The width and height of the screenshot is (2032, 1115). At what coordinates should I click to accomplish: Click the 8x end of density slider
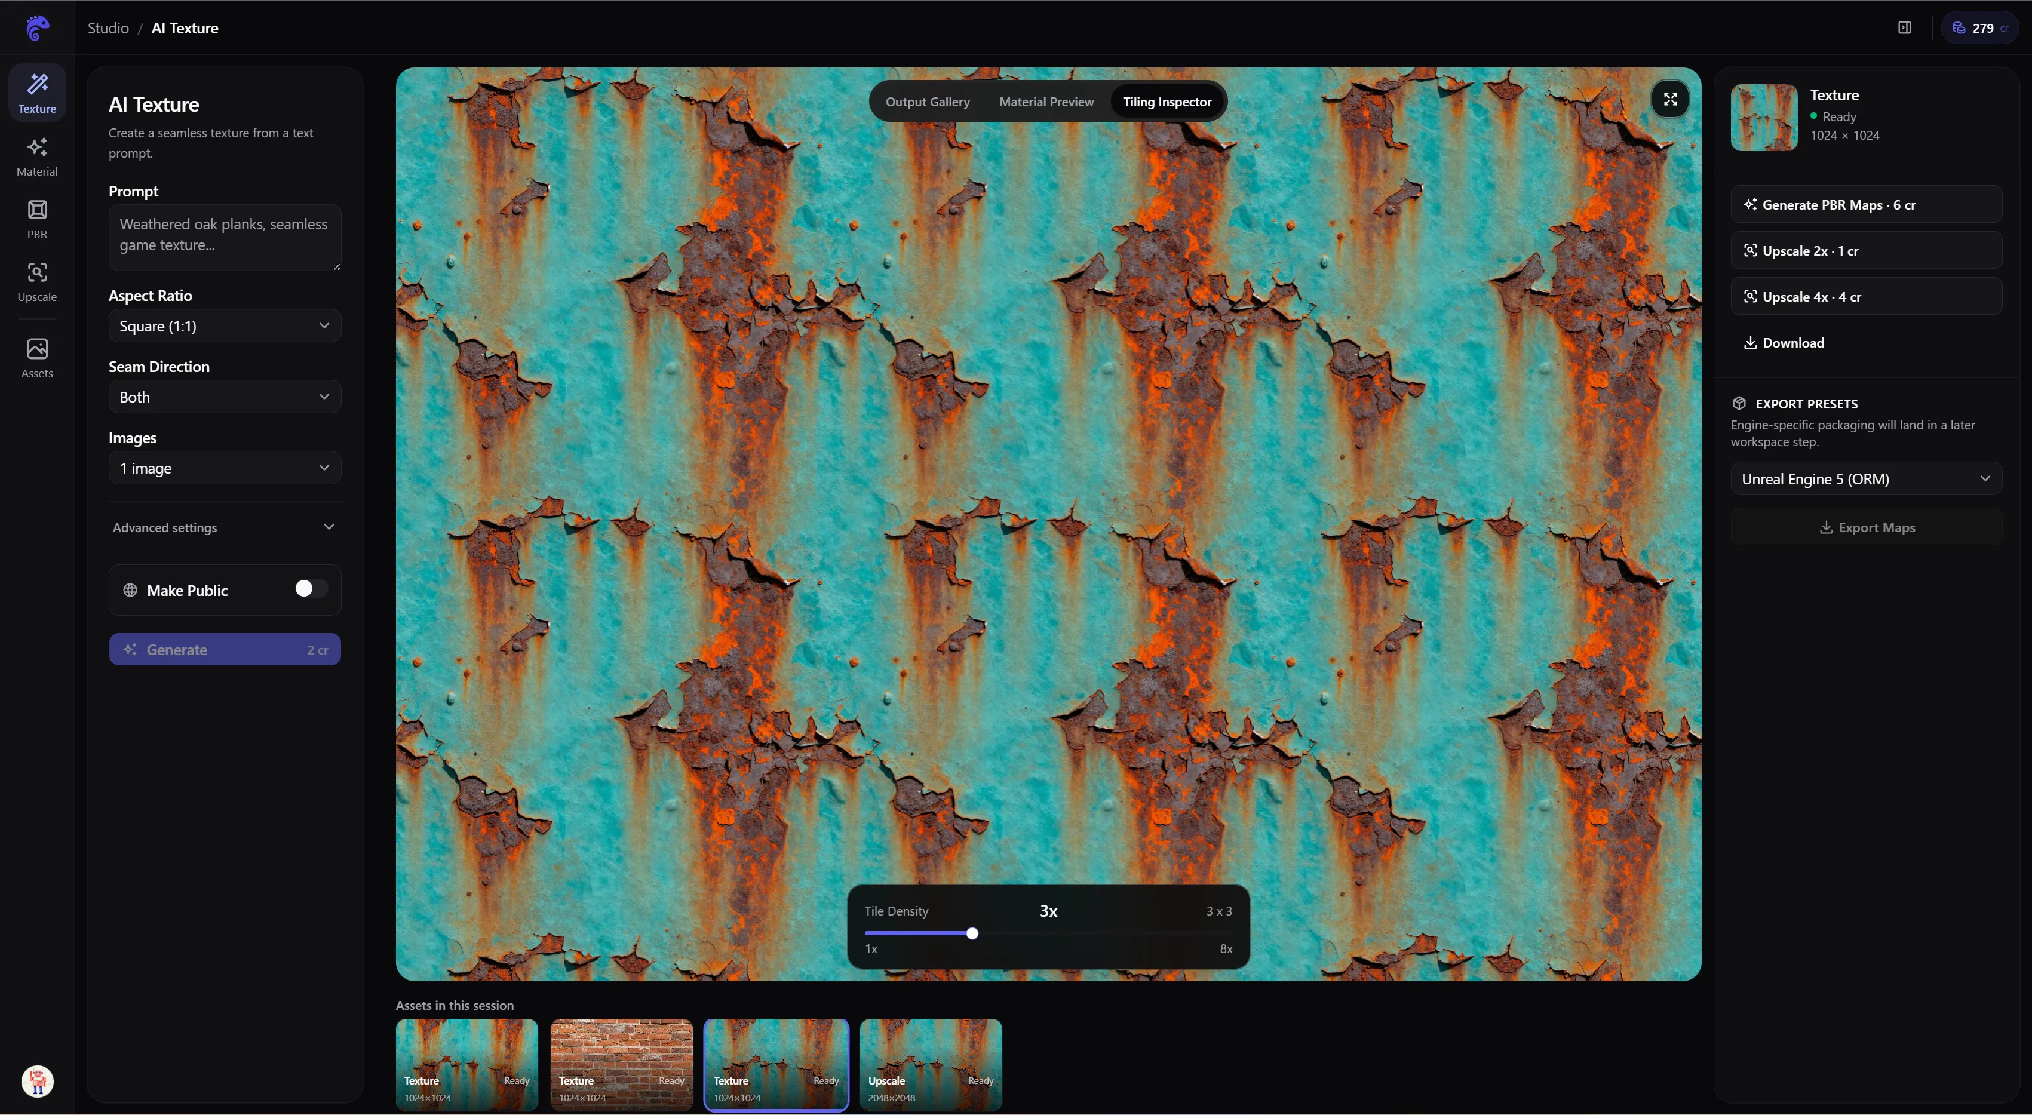tap(1226, 948)
